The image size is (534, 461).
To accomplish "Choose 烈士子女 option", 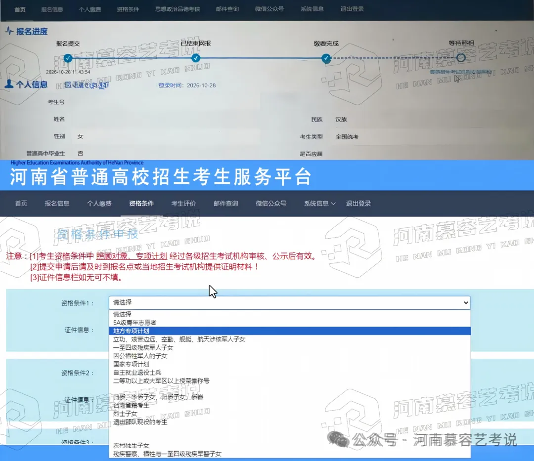I will coord(290,414).
